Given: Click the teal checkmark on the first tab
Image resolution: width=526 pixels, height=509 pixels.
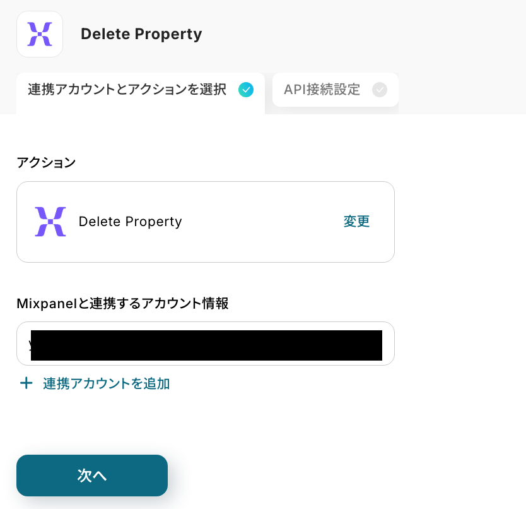Looking at the screenshot, I should [246, 90].
